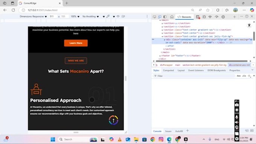Click the main breadcrumb item

[177, 65]
